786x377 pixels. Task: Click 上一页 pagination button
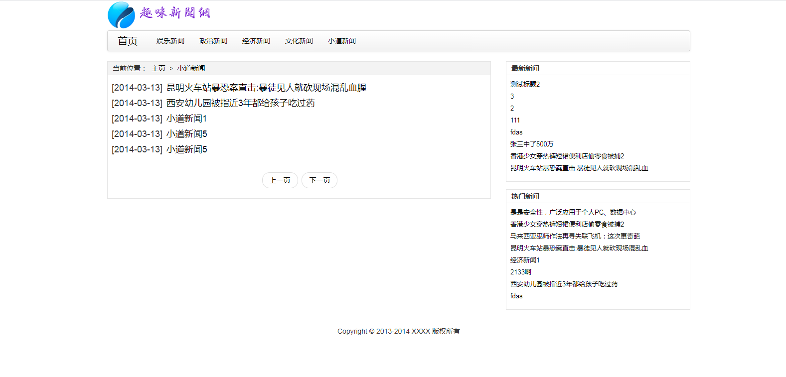click(280, 180)
